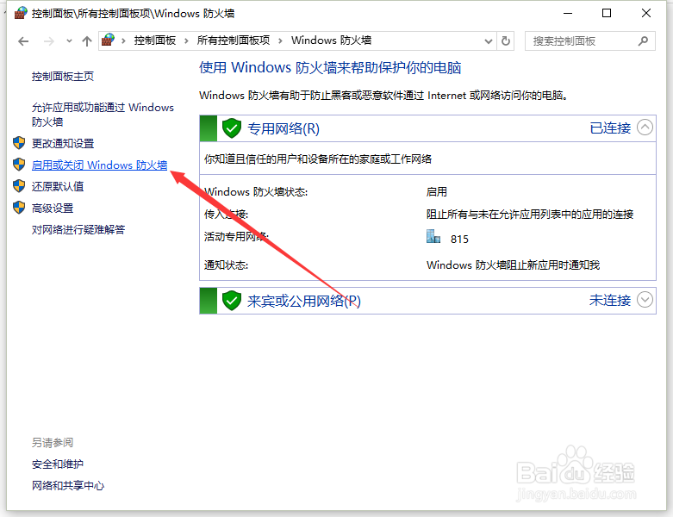Click shield icon beside 启用或关闭 Windows 防火墙
The height and width of the screenshot is (517, 673).
click(19, 165)
